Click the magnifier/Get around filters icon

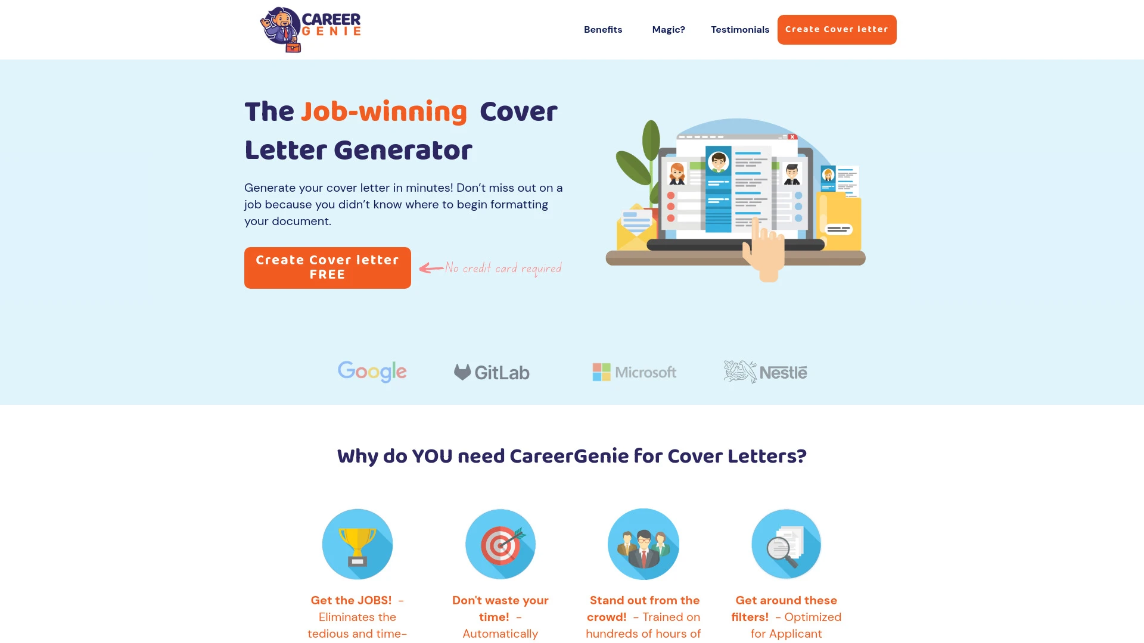click(x=786, y=544)
